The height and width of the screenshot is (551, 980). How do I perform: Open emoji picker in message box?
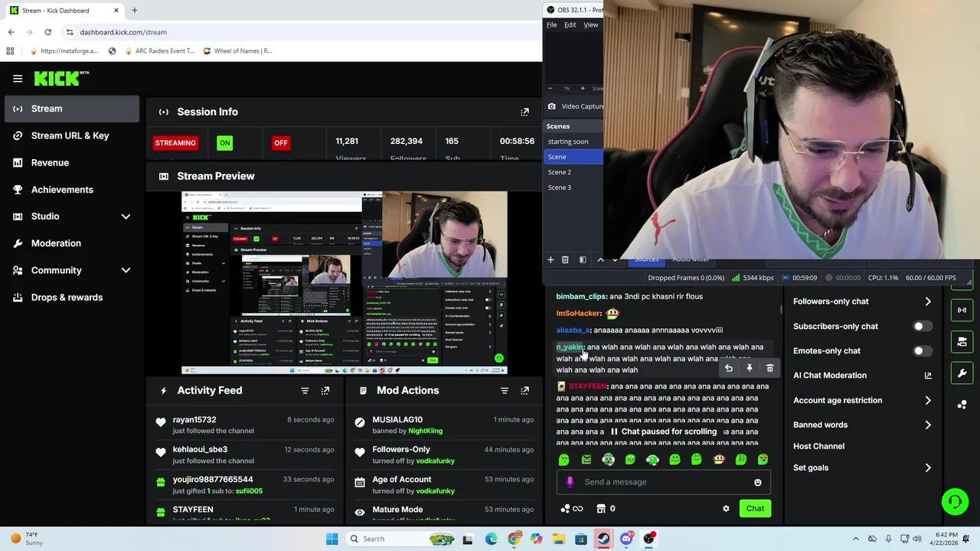pos(758,482)
